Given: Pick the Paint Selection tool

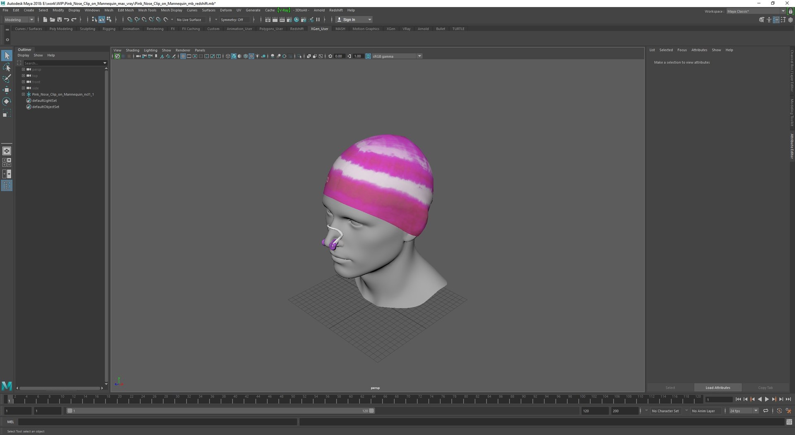Looking at the screenshot, I should pos(7,78).
